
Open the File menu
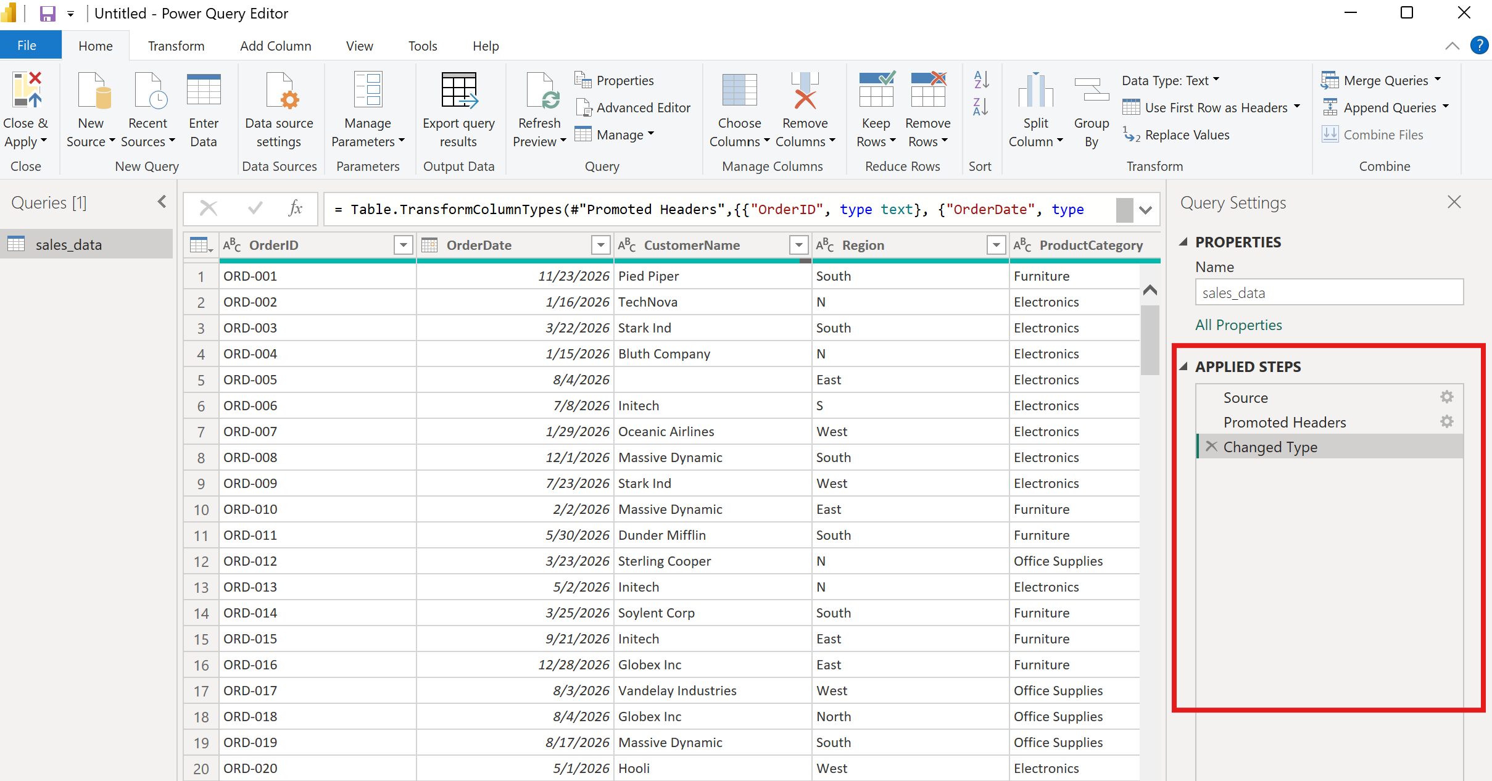(x=27, y=46)
